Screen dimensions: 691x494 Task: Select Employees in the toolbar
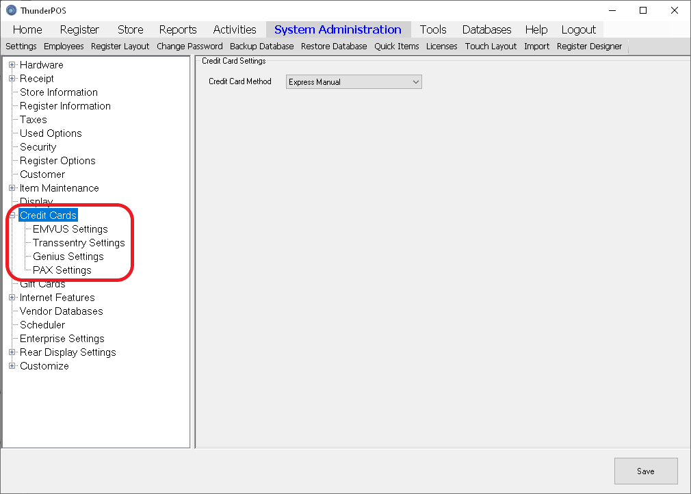[64, 47]
